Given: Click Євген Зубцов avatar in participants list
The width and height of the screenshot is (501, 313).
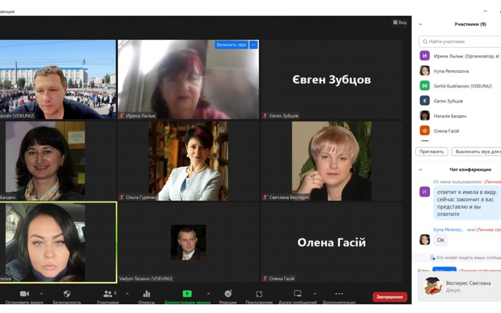Looking at the screenshot, I should pyautogui.click(x=425, y=101).
